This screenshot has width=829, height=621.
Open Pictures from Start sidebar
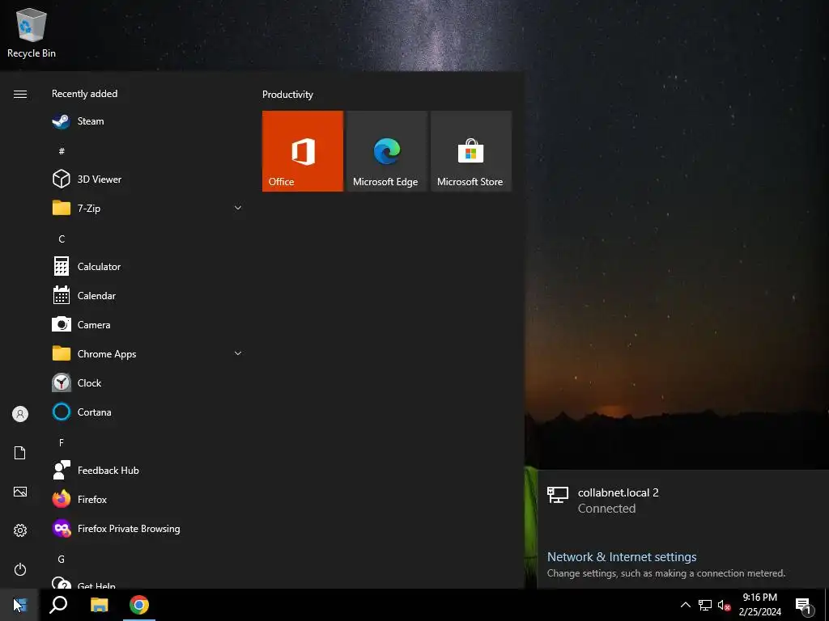pos(20,492)
